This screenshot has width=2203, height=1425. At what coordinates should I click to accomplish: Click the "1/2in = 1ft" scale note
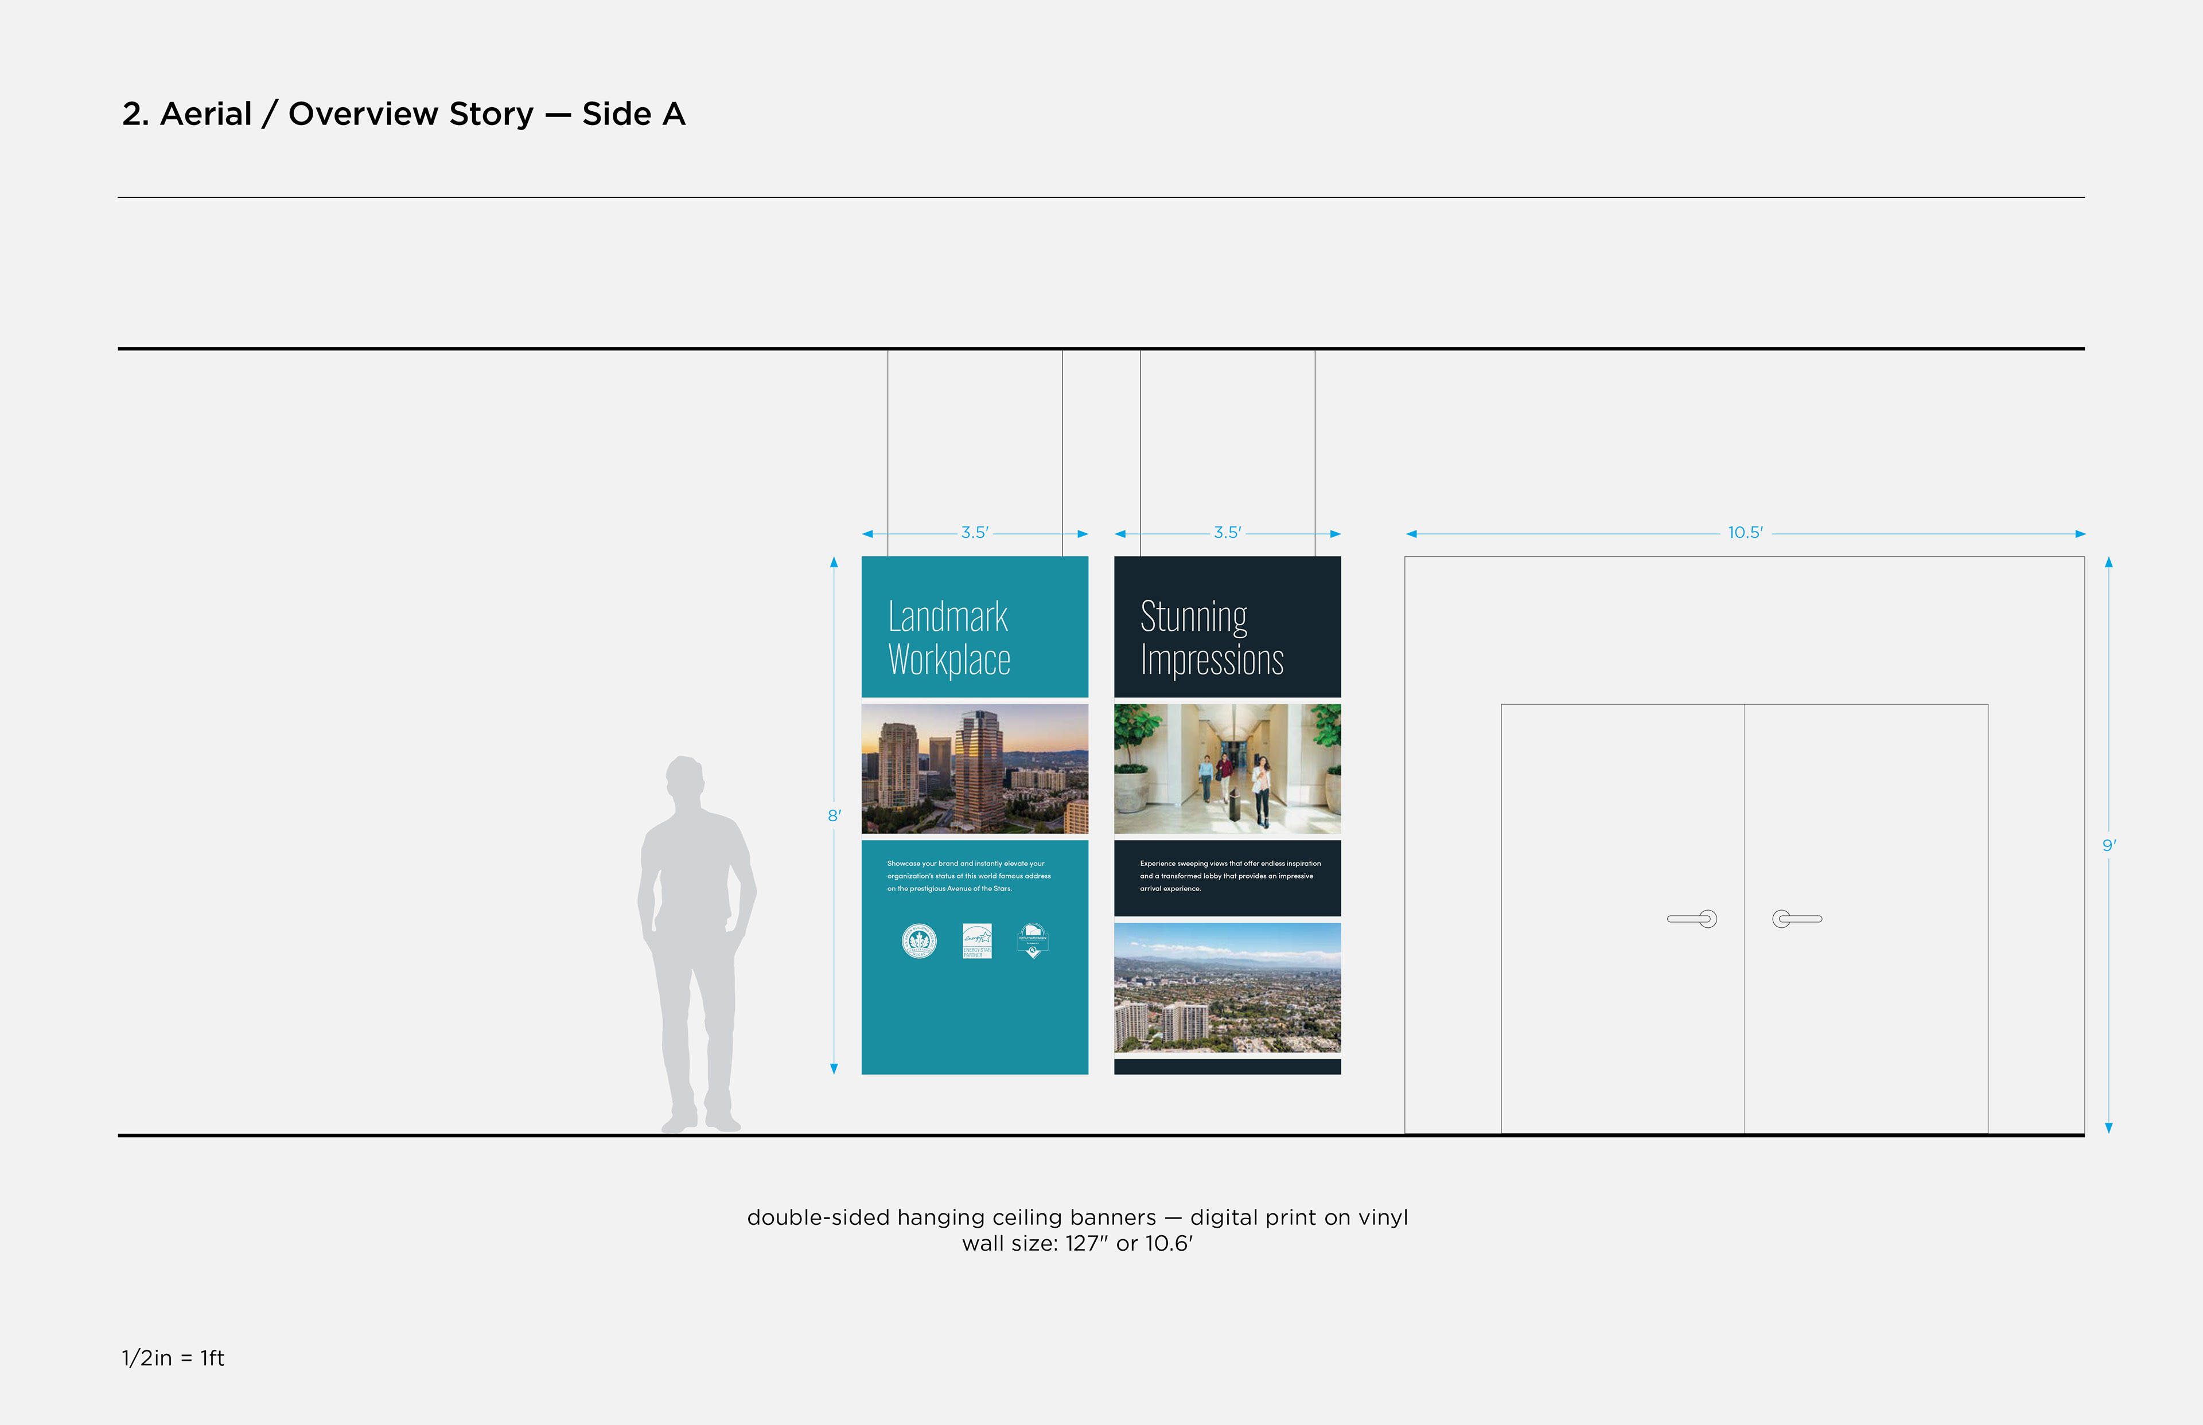point(173,1357)
